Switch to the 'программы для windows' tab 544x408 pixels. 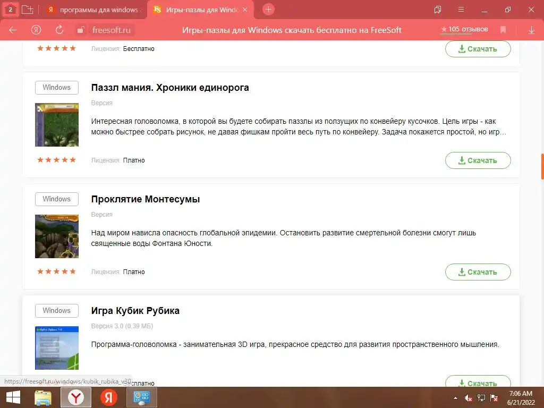94,10
